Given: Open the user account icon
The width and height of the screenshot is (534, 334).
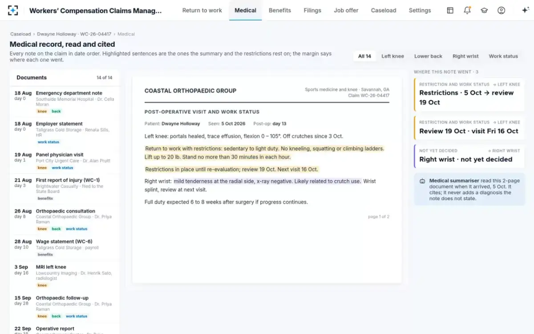Looking at the screenshot, I should (x=501, y=10).
